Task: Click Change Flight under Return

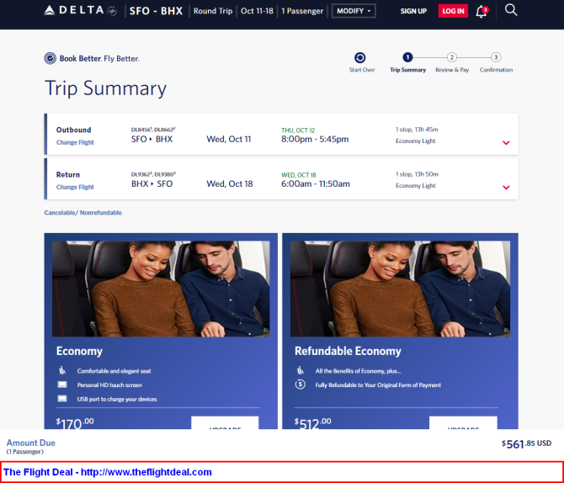Action: click(x=75, y=187)
